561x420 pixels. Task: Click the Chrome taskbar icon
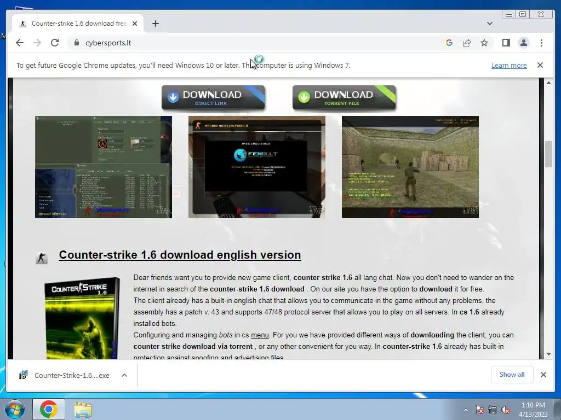[49, 409]
